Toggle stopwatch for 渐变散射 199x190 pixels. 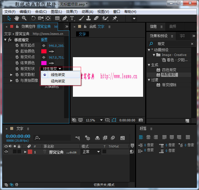coord(17,74)
